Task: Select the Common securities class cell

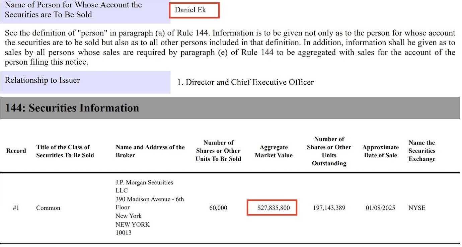Action: coord(48,208)
